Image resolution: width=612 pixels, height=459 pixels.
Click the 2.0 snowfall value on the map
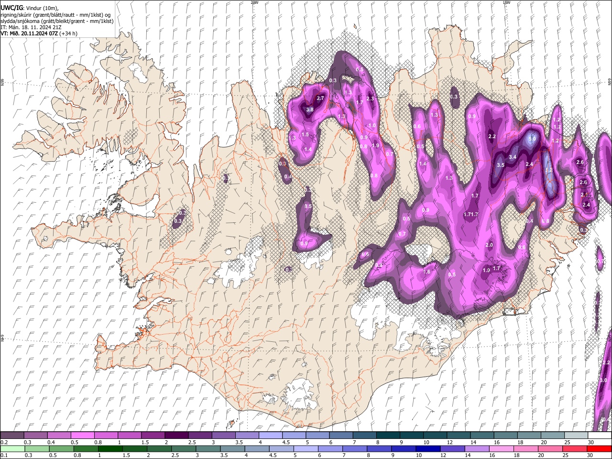489,245
